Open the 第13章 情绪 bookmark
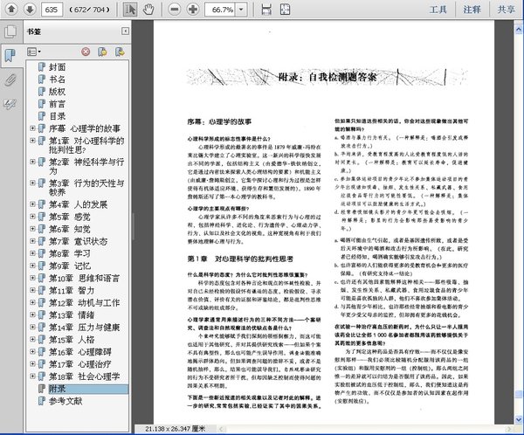This screenshot has width=524, height=435. tap(72, 315)
